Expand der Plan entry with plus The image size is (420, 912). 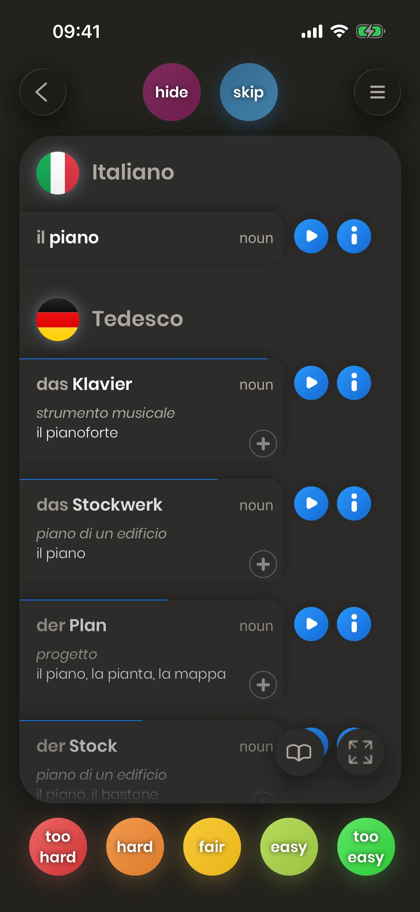point(263,685)
